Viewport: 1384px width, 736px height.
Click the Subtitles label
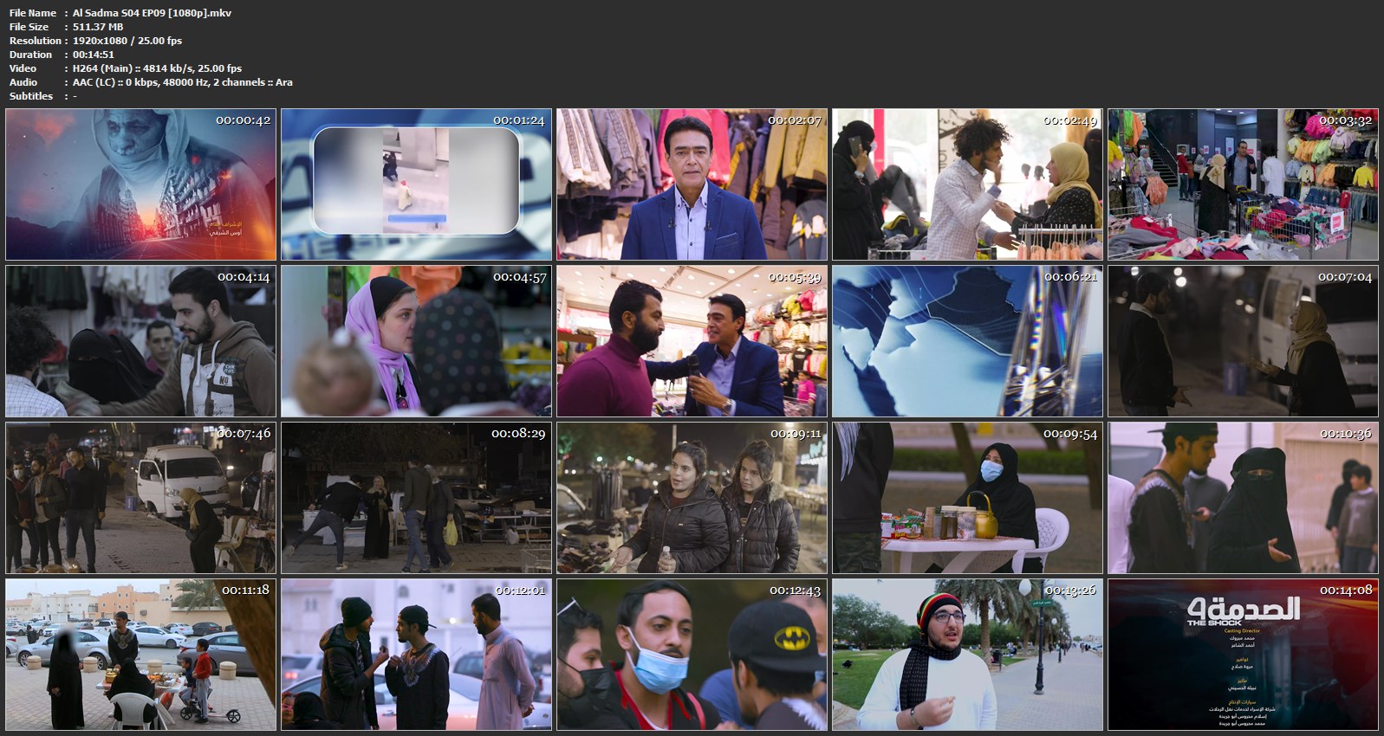31,96
